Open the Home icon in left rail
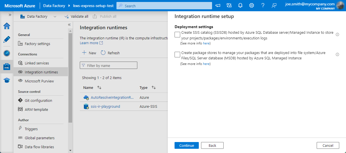 (x=7, y=26)
